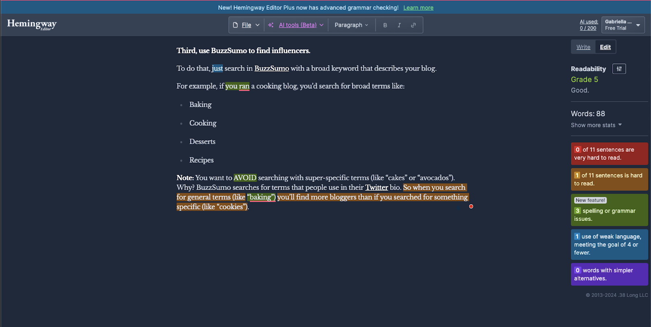Open readability settings sliders icon
The width and height of the screenshot is (651, 327).
pos(619,69)
